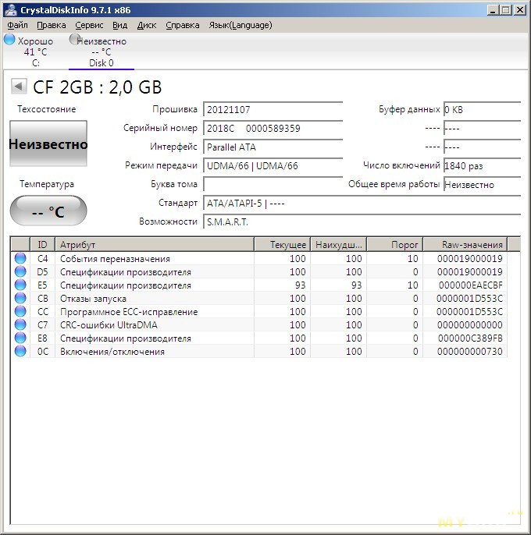Click the status orb in row C7
531x535 pixels.
coord(20,325)
